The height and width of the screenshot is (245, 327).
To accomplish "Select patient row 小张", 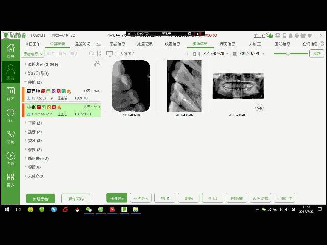I will tap(61, 110).
